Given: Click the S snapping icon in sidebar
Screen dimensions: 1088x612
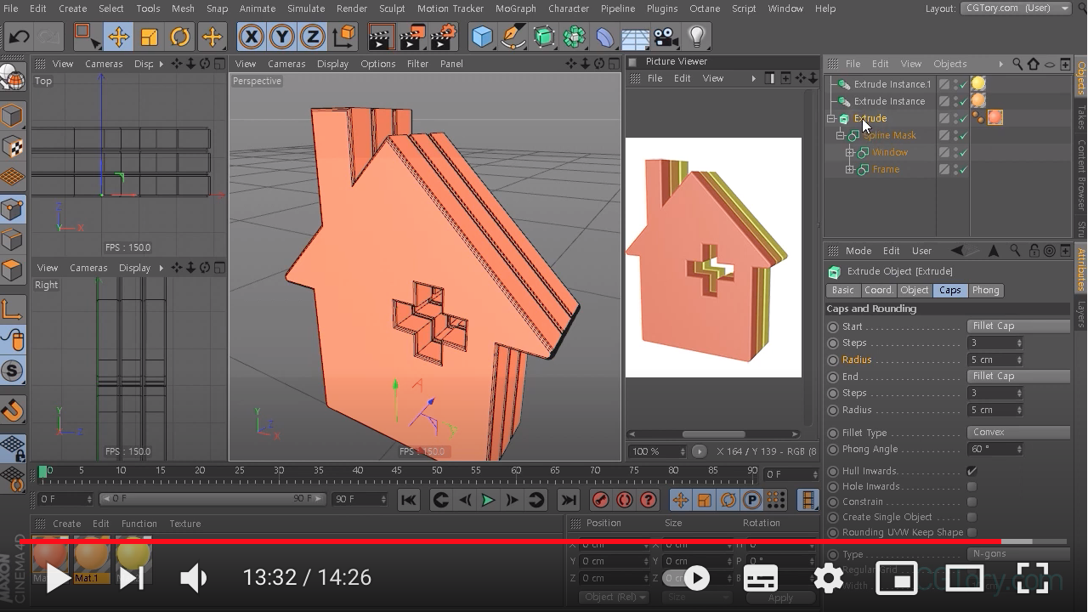Looking at the screenshot, I should (x=12, y=371).
